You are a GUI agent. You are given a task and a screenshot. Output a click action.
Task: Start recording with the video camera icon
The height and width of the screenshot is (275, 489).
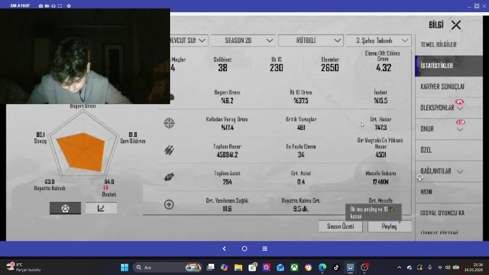(47, 6)
